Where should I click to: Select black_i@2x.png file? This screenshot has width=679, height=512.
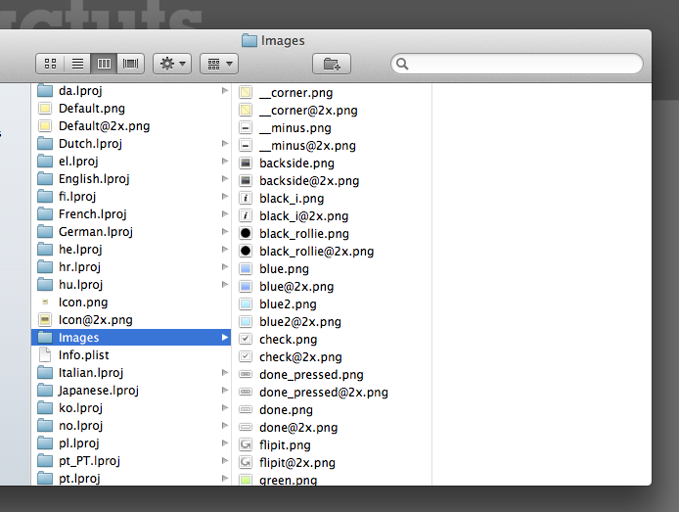pos(332,215)
